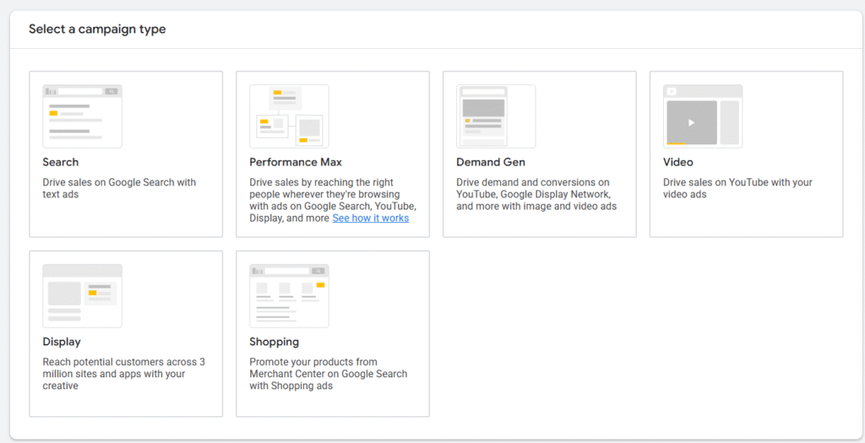Click 'Drive sales on YouTube' description
The width and height of the screenshot is (865, 443).
coord(737,188)
